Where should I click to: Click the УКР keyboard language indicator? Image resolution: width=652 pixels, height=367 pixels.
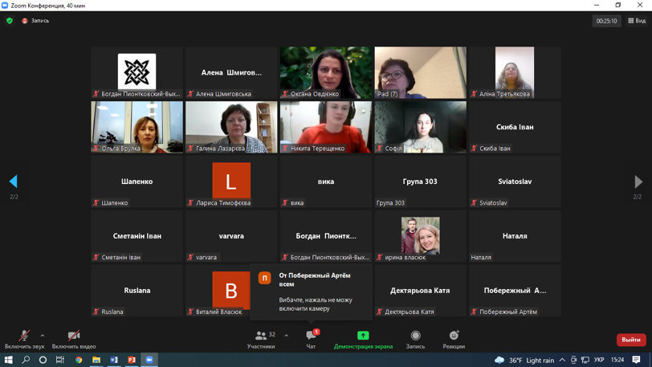click(599, 360)
